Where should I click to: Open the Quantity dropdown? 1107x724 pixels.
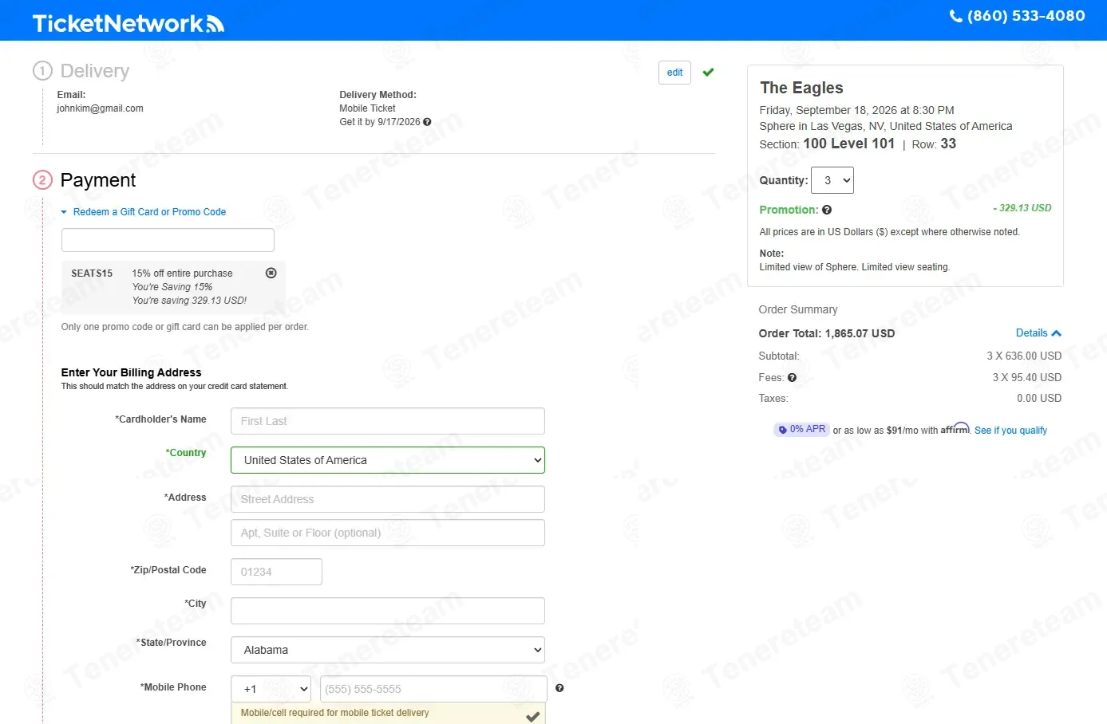click(x=832, y=180)
